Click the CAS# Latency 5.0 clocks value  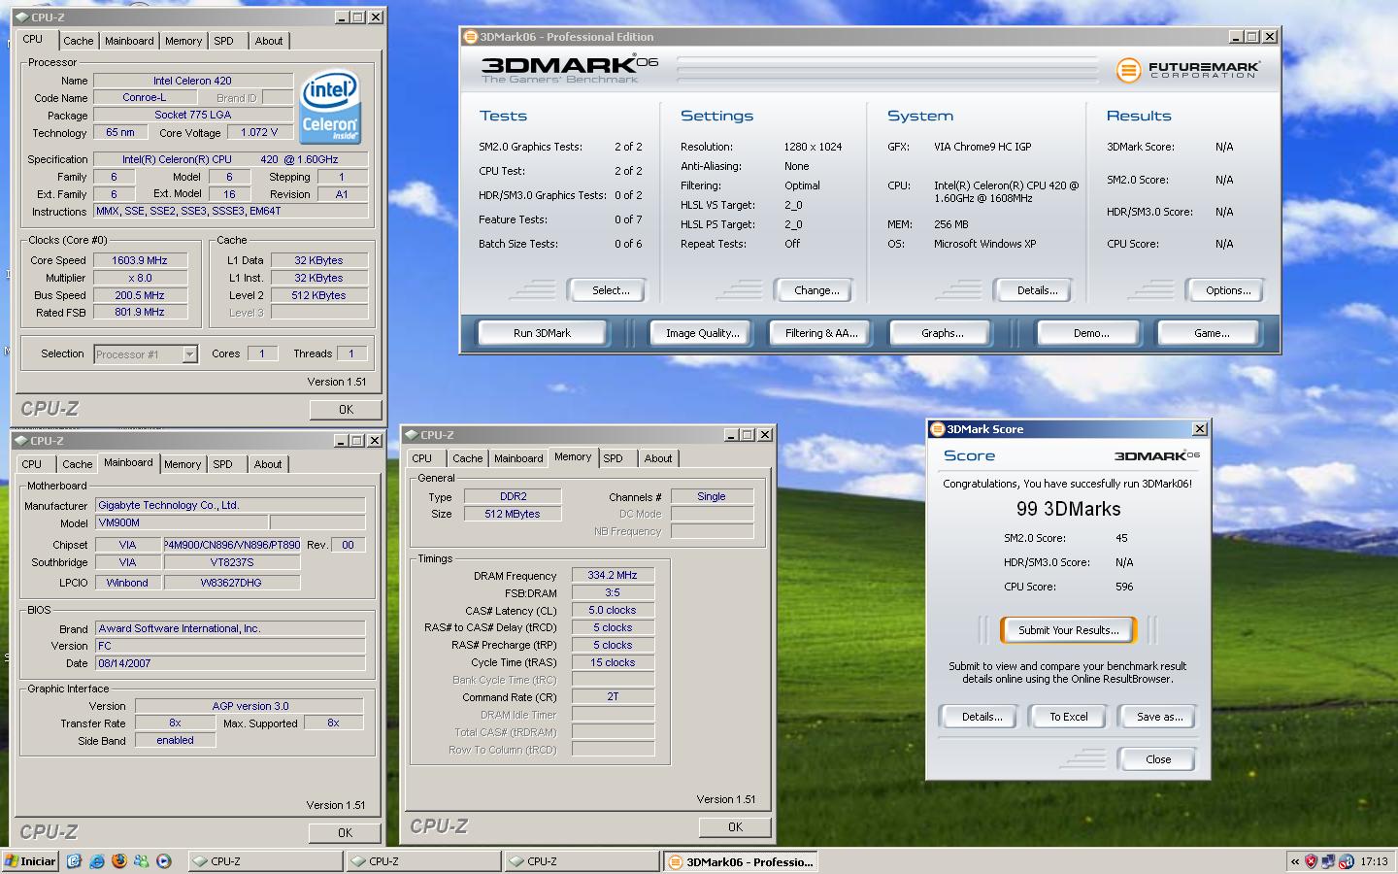(x=613, y=610)
